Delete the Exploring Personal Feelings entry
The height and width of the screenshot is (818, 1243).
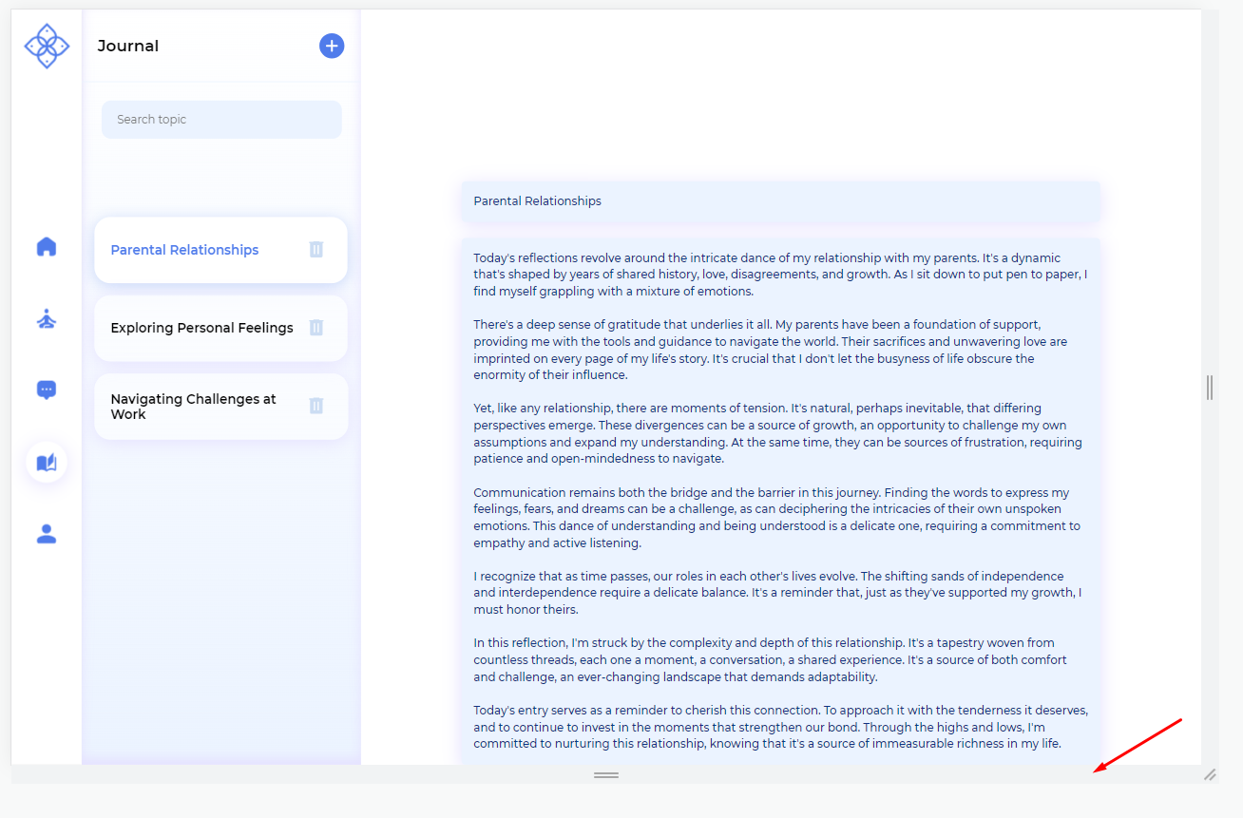316,327
